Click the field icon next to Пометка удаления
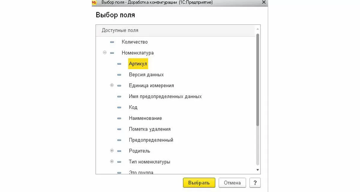Screen dimensions: 360x192 coord(119,129)
